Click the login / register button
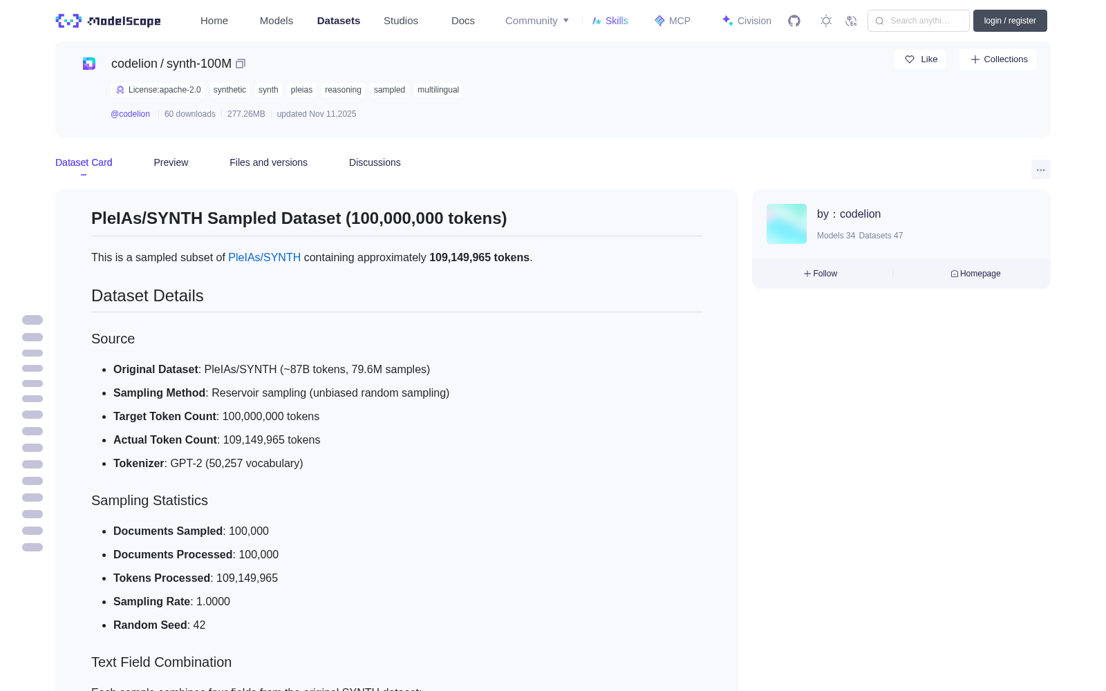 (1010, 21)
